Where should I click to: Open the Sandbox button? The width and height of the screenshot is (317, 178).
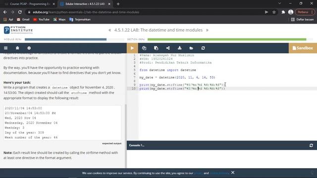coord(303,48)
